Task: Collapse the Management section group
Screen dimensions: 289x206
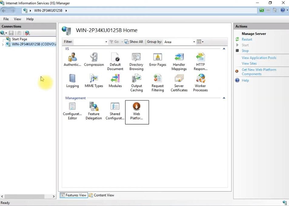Action: point(224,98)
